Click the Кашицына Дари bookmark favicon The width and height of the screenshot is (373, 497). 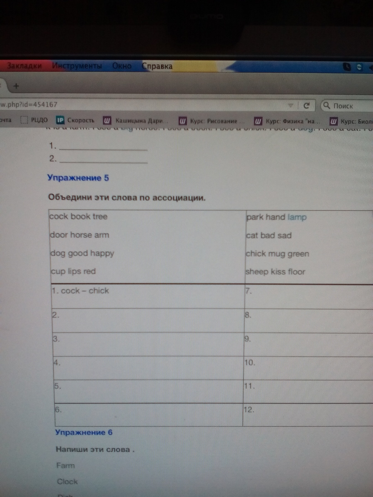[x=107, y=121]
